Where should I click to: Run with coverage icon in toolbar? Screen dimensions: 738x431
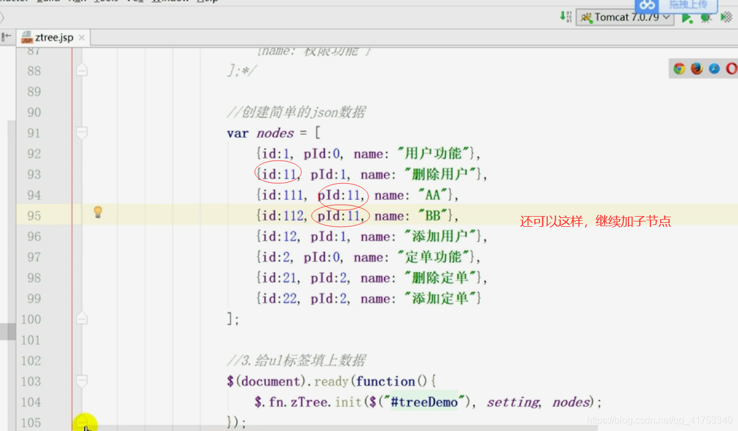(726, 17)
